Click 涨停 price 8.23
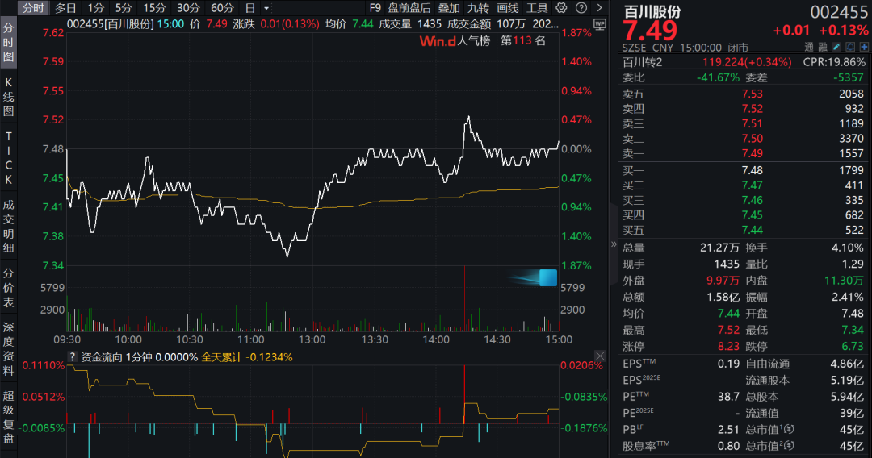The width and height of the screenshot is (872, 458). point(728,347)
